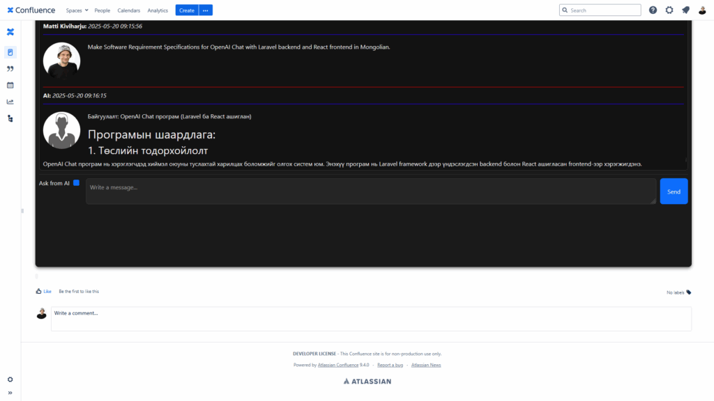This screenshot has height=401, width=714.
Task: Open the Atlassian Confluence footer link
Action: coord(338,365)
